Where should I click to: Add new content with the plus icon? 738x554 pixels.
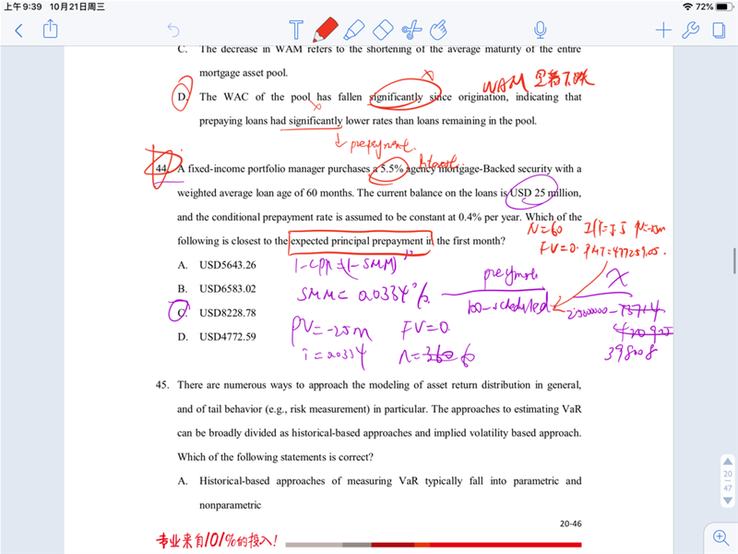point(663,30)
